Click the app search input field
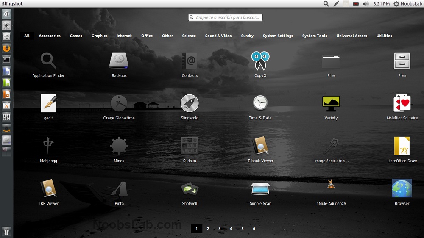Image resolution: width=424 pixels, height=238 pixels. pos(225,17)
